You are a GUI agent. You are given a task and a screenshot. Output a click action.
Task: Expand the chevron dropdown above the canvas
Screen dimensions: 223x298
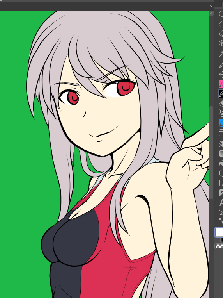(211, 6)
